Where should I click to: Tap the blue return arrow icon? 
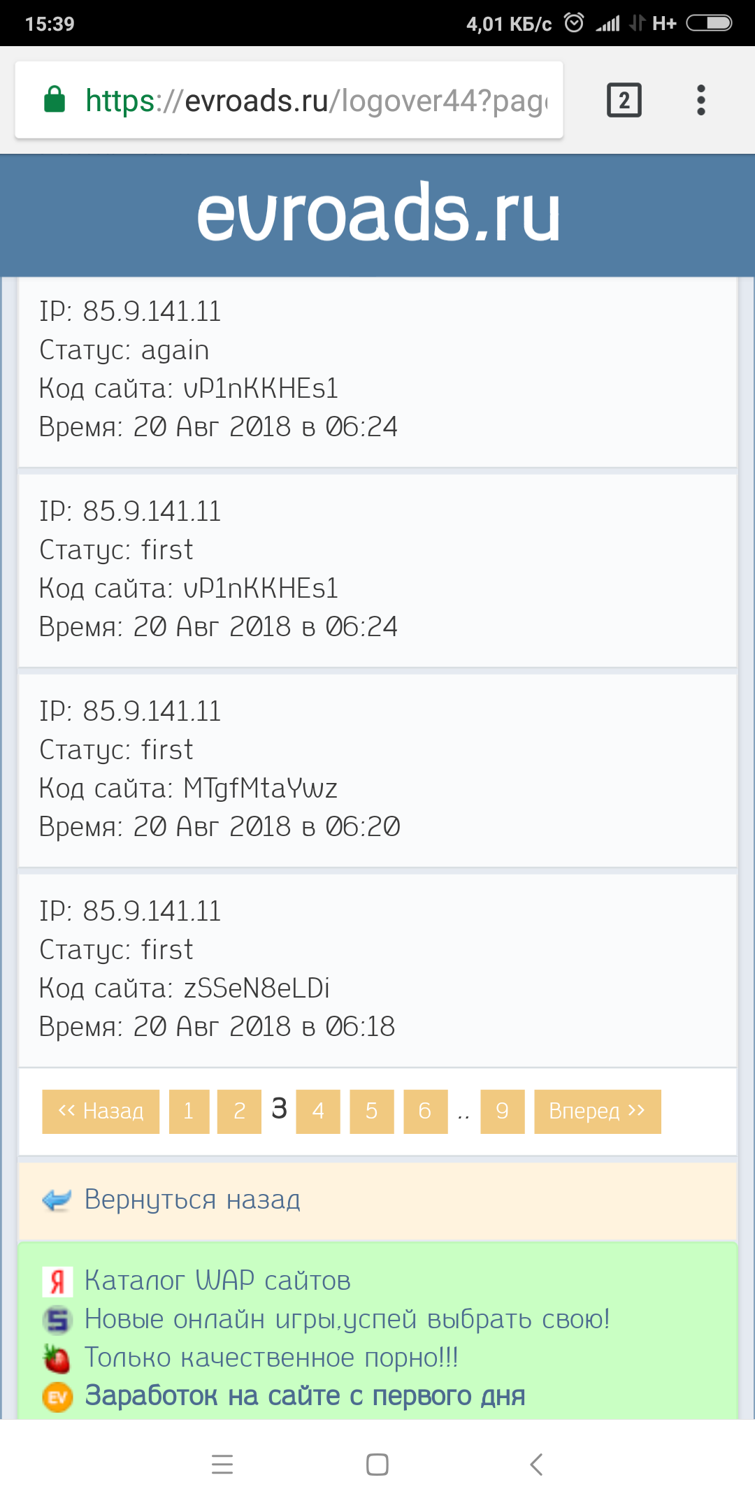[x=57, y=1200]
